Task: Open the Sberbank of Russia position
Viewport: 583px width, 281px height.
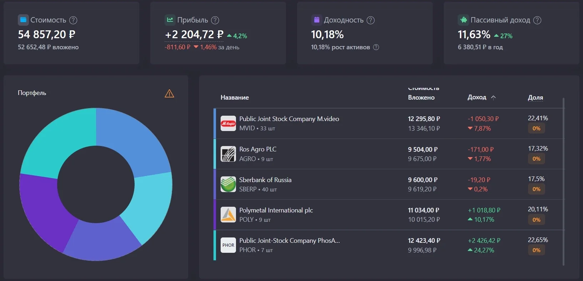Action: 265,180
